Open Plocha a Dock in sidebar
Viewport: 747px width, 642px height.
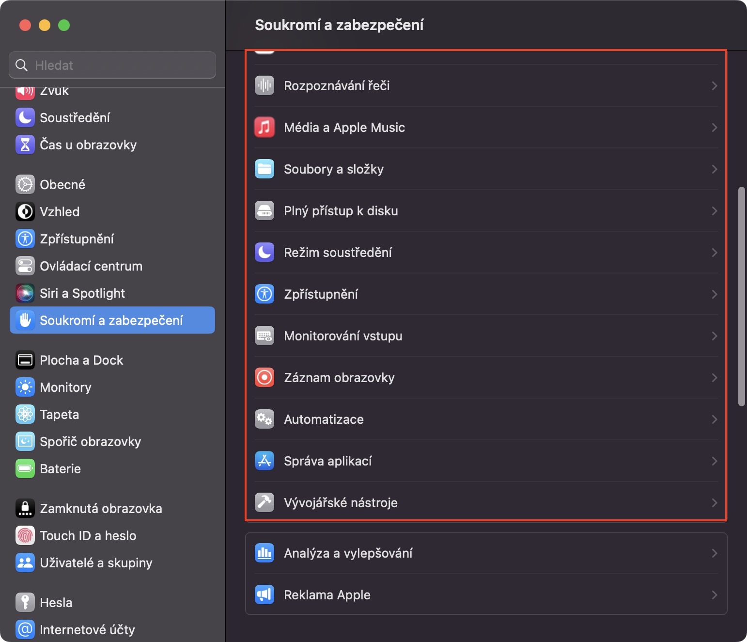[81, 360]
